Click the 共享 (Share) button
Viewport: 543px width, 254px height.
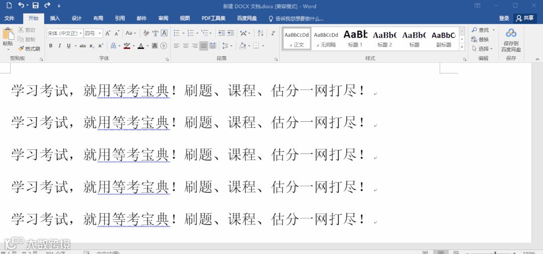(525, 19)
